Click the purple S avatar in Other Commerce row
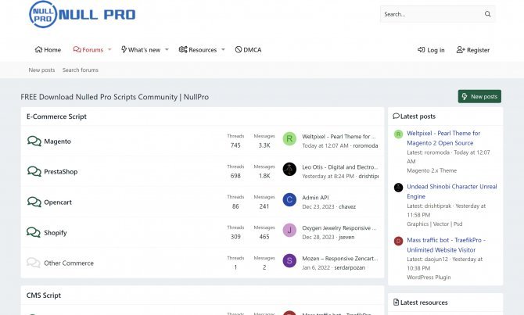 pyautogui.click(x=289, y=260)
